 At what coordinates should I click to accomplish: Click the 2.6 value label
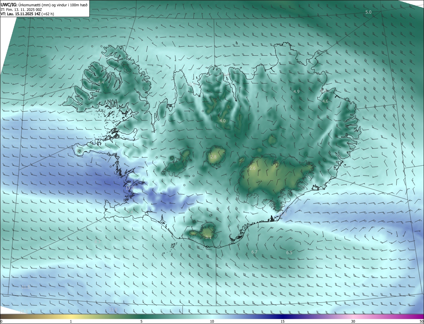[x=252, y=168]
